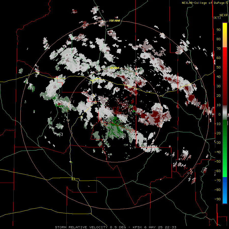The width and height of the screenshot is (229, 229).
Task: Click the -60 value on velocity scale
Action: pyautogui.click(x=218, y=171)
